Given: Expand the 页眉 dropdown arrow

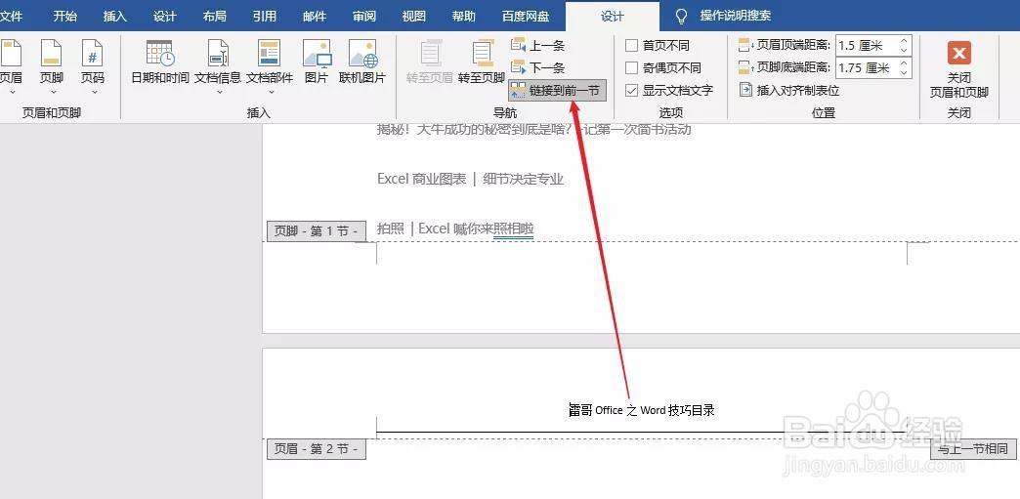Looking at the screenshot, I should 11,92.
